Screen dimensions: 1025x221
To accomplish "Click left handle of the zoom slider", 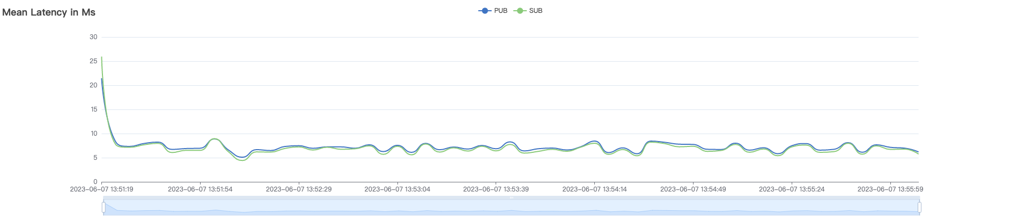I will coord(104,207).
